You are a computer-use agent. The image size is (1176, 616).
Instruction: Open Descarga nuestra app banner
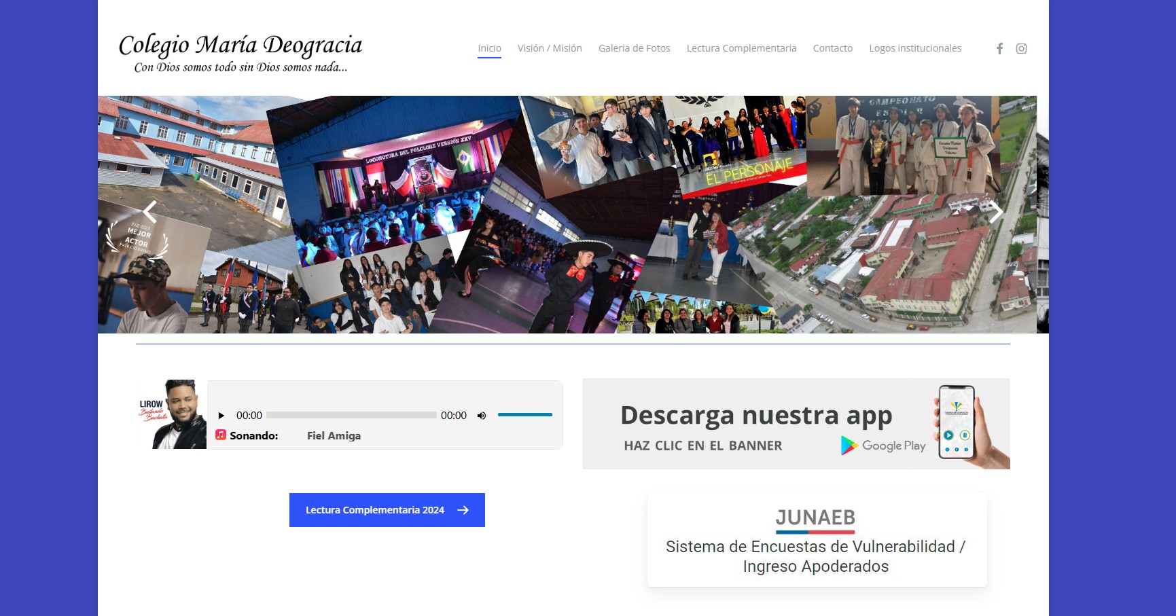pos(796,424)
